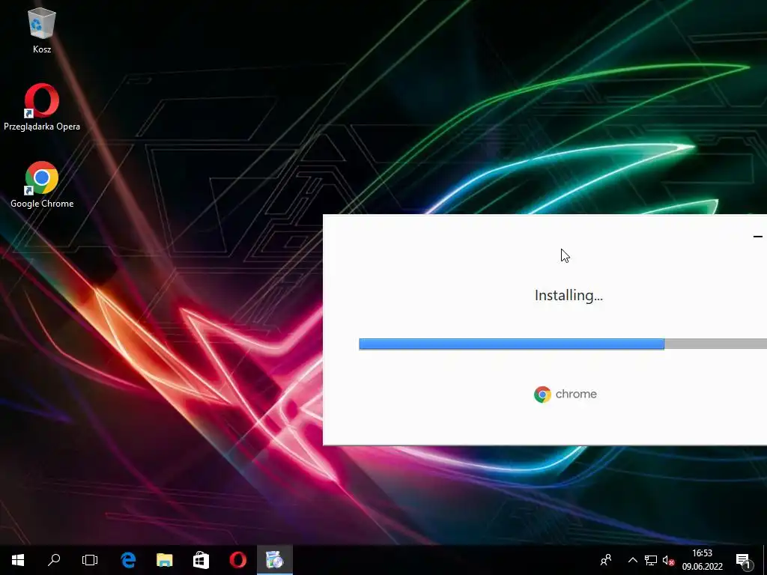The height and width of the screenshot is (575, 767).
Task: Select the Przeglądarka Opera desktop shortcut
Action: (x=42, y=108)
